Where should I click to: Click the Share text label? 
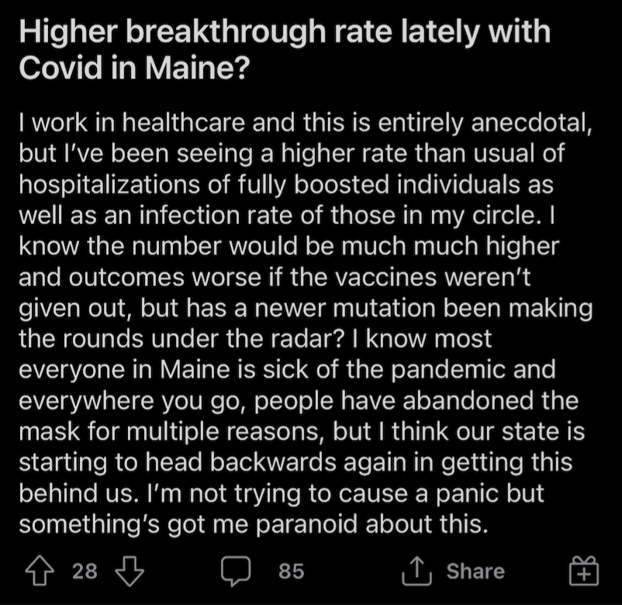click(475, 572)
